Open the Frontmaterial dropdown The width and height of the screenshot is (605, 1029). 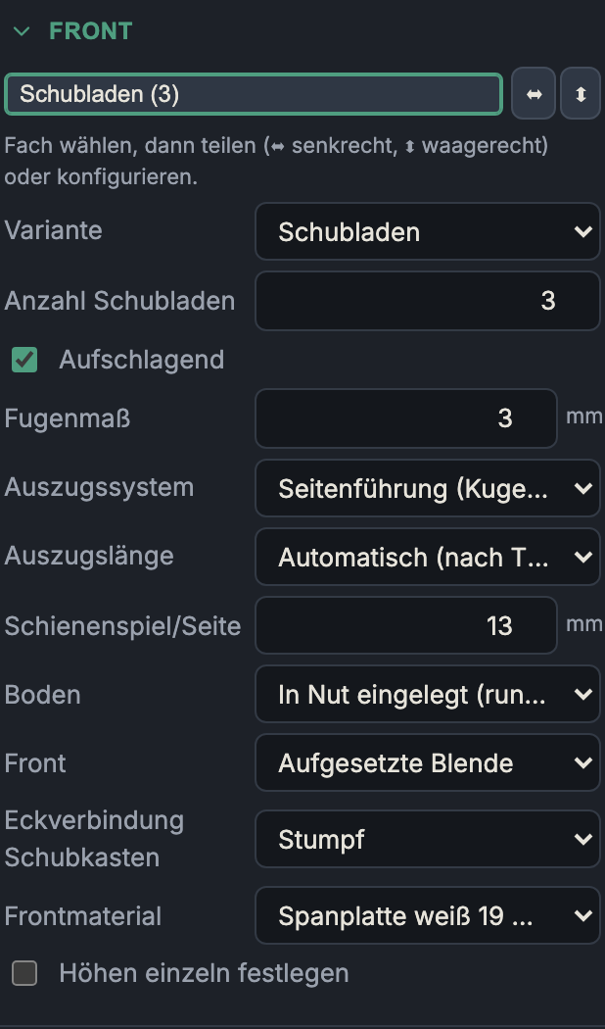(428, 915)
